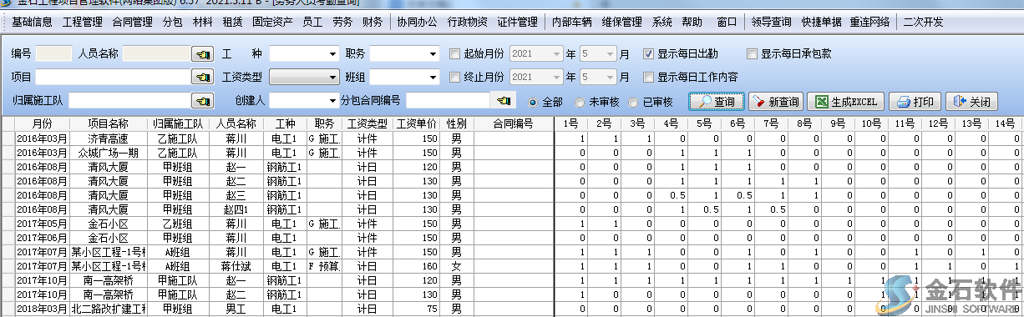
Task: Click the 查询 magnifier search button
Action: [717, 102]
